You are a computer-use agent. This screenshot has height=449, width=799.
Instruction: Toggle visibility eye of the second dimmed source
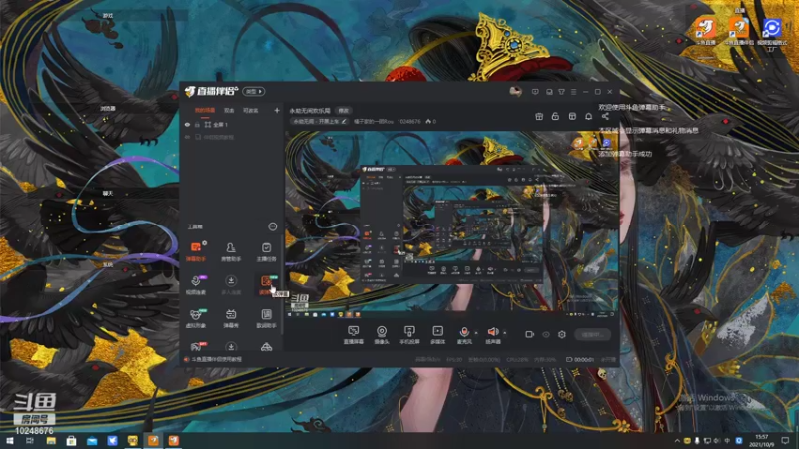pyautogui.click(x=187, y=137)
